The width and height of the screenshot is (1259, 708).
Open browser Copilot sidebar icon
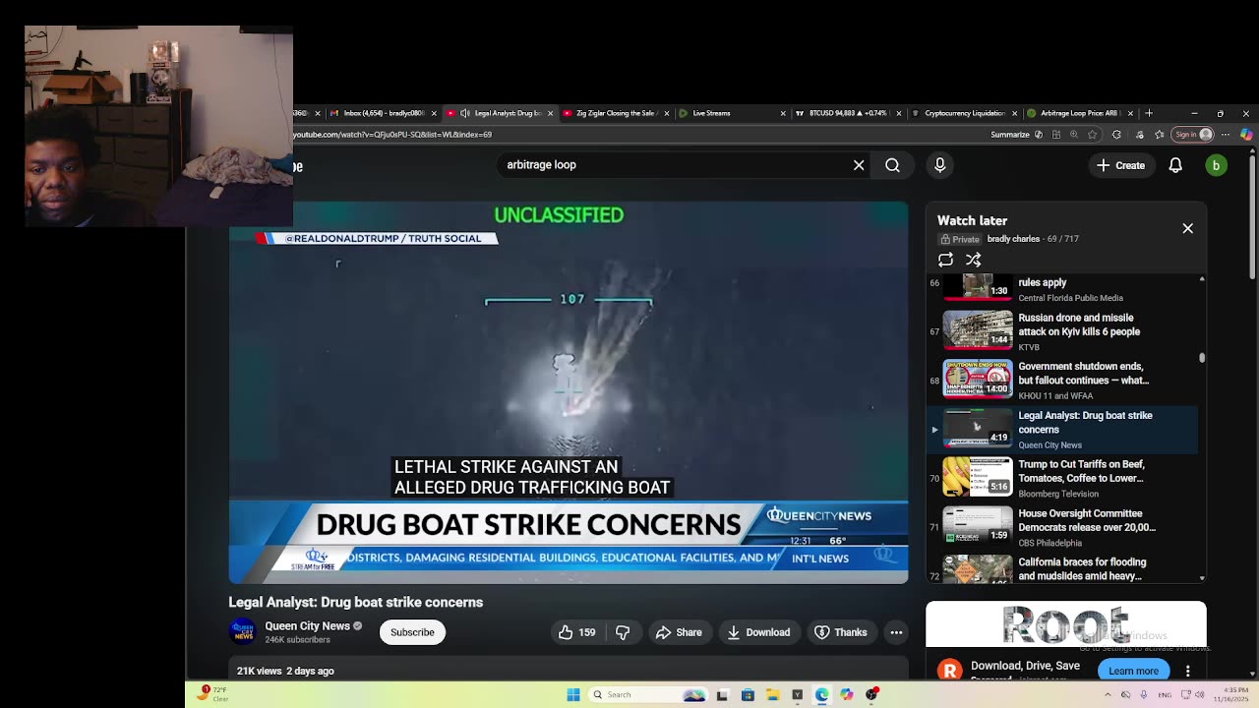(x=1246, y=135)
